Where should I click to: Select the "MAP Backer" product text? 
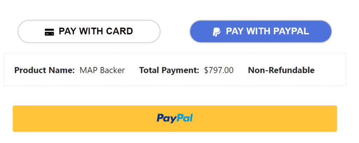[102, 70]
